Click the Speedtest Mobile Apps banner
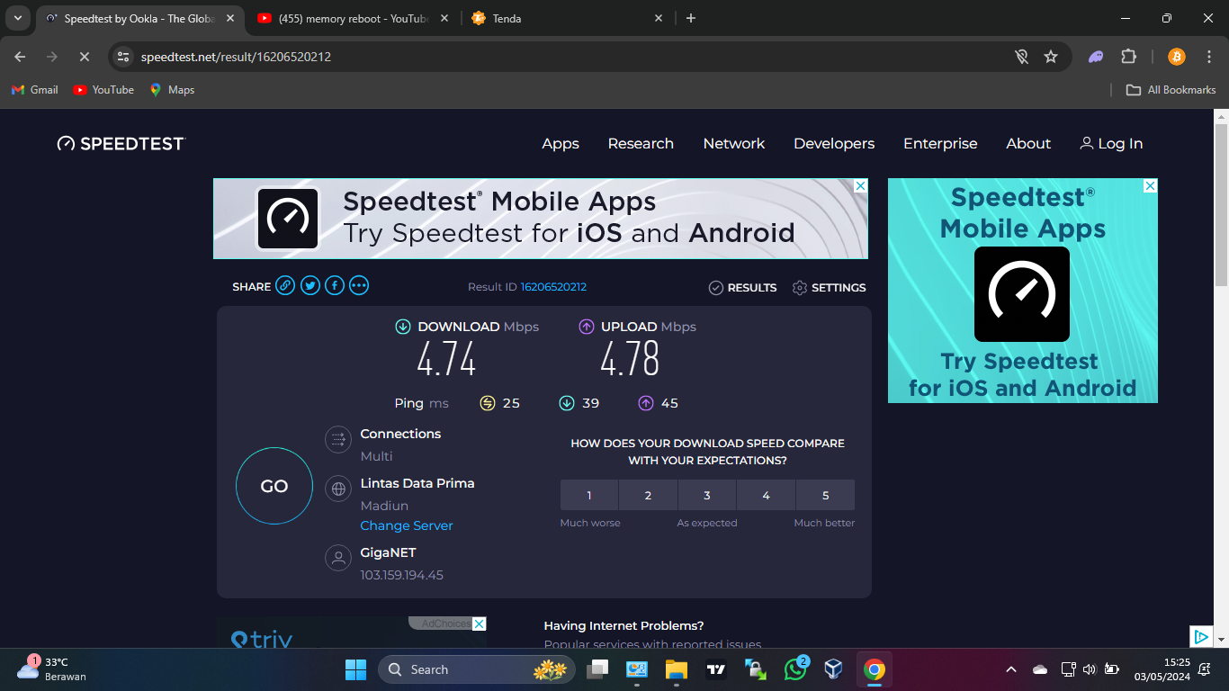This screenshot has width=1229, height=691. [540, 219]
